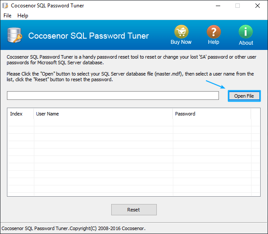Click the copyright text in status bar
This screenshot has width=268, height=234.
point(73,228)
